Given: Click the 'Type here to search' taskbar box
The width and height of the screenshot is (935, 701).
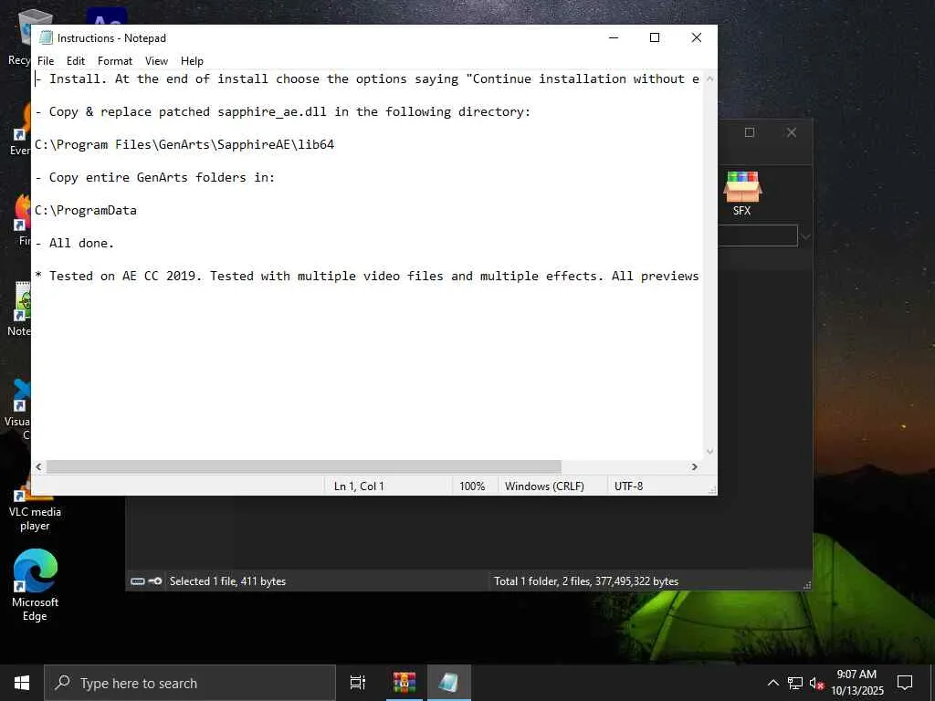Looking at the screenshot, I should (190, 683).
